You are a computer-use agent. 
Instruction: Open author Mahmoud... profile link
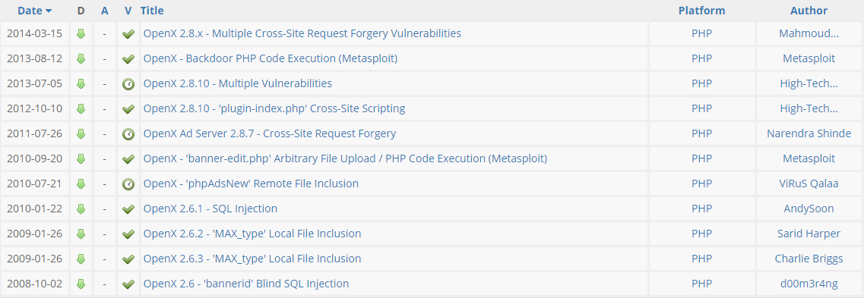click(809, 33)
